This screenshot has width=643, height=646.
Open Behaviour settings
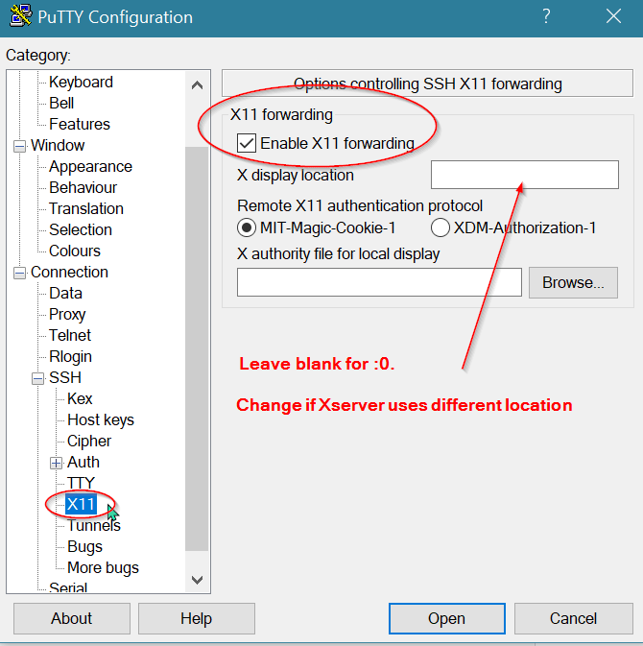click(x=83, y=187)
